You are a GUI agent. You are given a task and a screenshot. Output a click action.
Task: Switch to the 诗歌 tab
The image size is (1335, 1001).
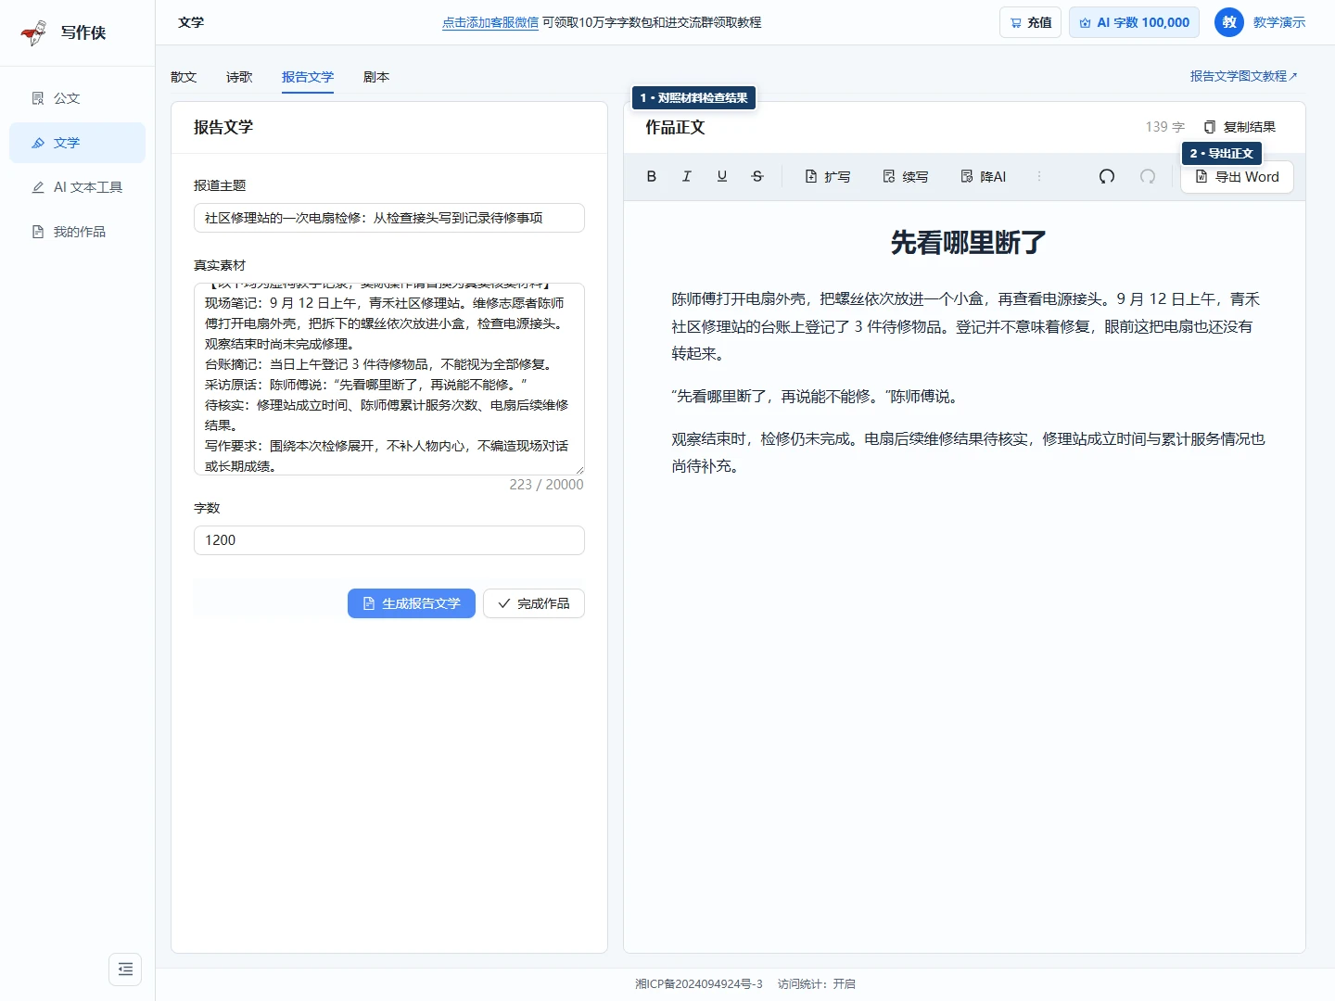tap(239, 77)
